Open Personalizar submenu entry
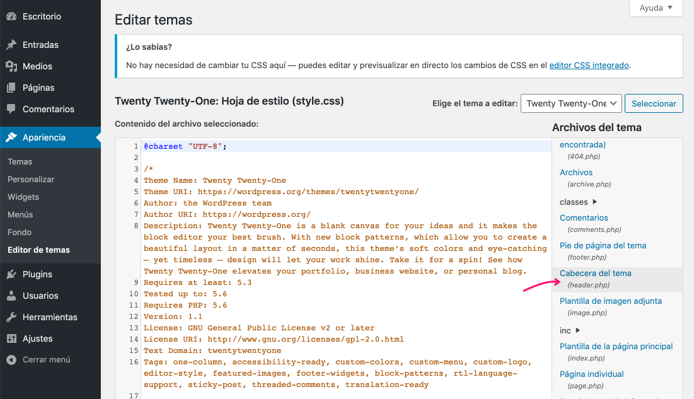694x399 pixels. [x=31, y=180]
